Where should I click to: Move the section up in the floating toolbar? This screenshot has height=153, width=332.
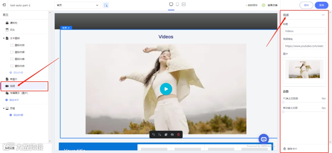(154, 135)
